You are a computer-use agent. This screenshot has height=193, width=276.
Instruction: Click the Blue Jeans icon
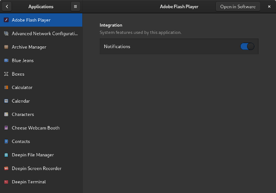[6, 61]
